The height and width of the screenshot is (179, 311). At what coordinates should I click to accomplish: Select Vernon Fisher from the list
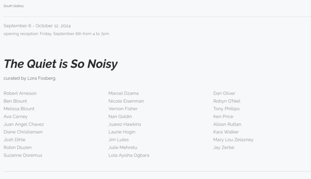[123, 109]
